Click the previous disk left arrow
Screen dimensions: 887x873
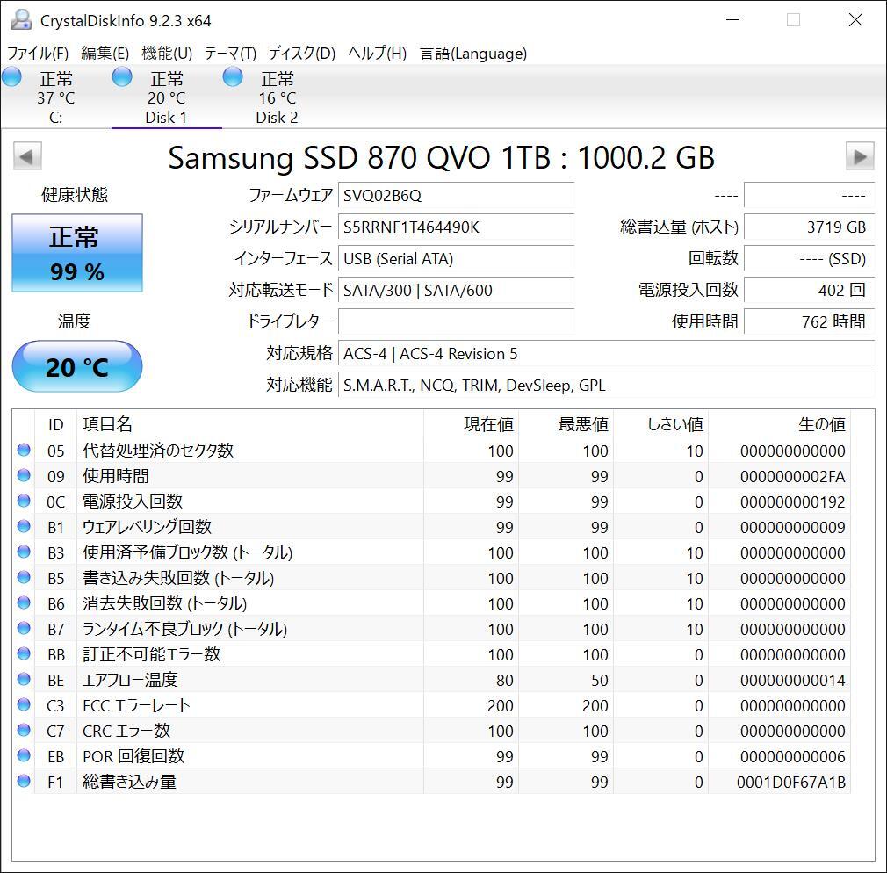27,157
